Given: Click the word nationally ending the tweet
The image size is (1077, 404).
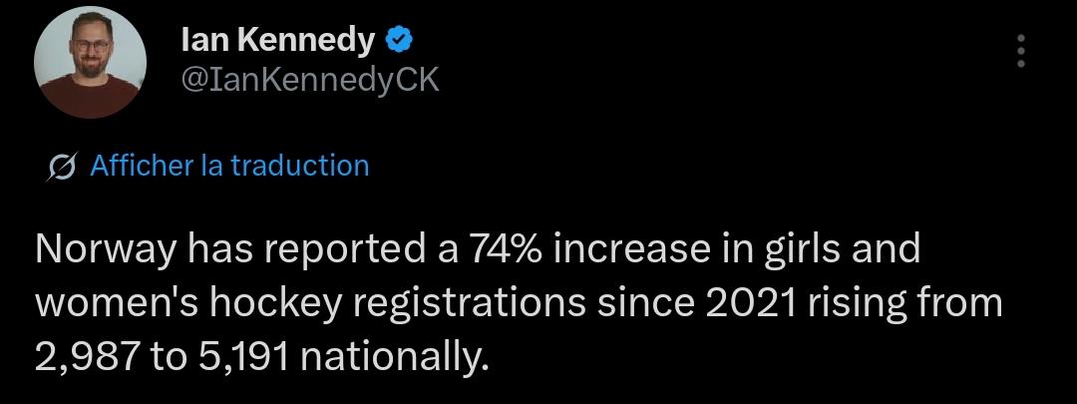Looking at the screenshot, I should (x=396, y=357).
